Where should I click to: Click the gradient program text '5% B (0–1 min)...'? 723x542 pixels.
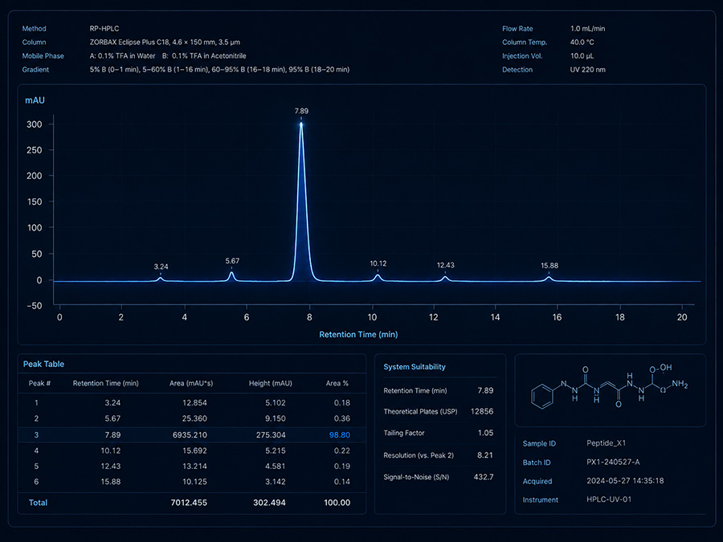pyautogui.click(x=219, y=70)
